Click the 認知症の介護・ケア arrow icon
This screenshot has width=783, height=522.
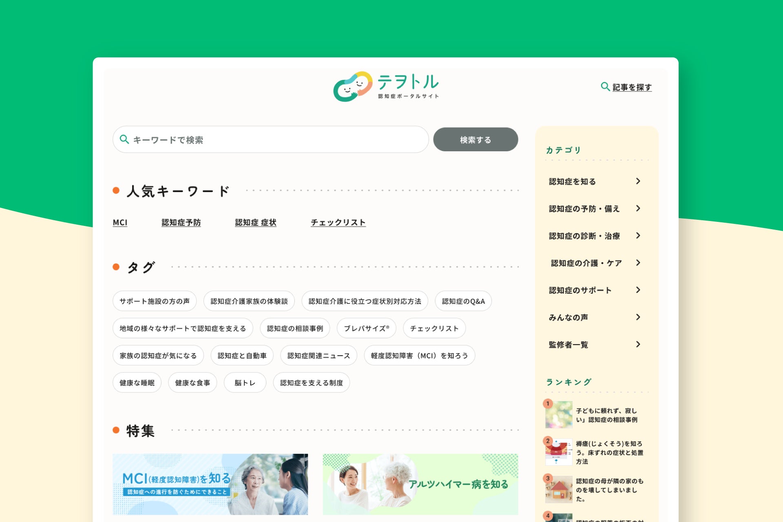coord(638,263)
